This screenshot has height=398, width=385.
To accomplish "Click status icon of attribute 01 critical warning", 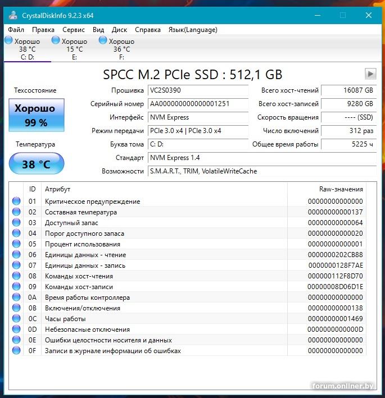I will coord(16,202).
